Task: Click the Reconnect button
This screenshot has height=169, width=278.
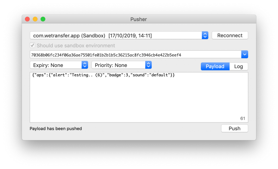Action: pos(230,35)
